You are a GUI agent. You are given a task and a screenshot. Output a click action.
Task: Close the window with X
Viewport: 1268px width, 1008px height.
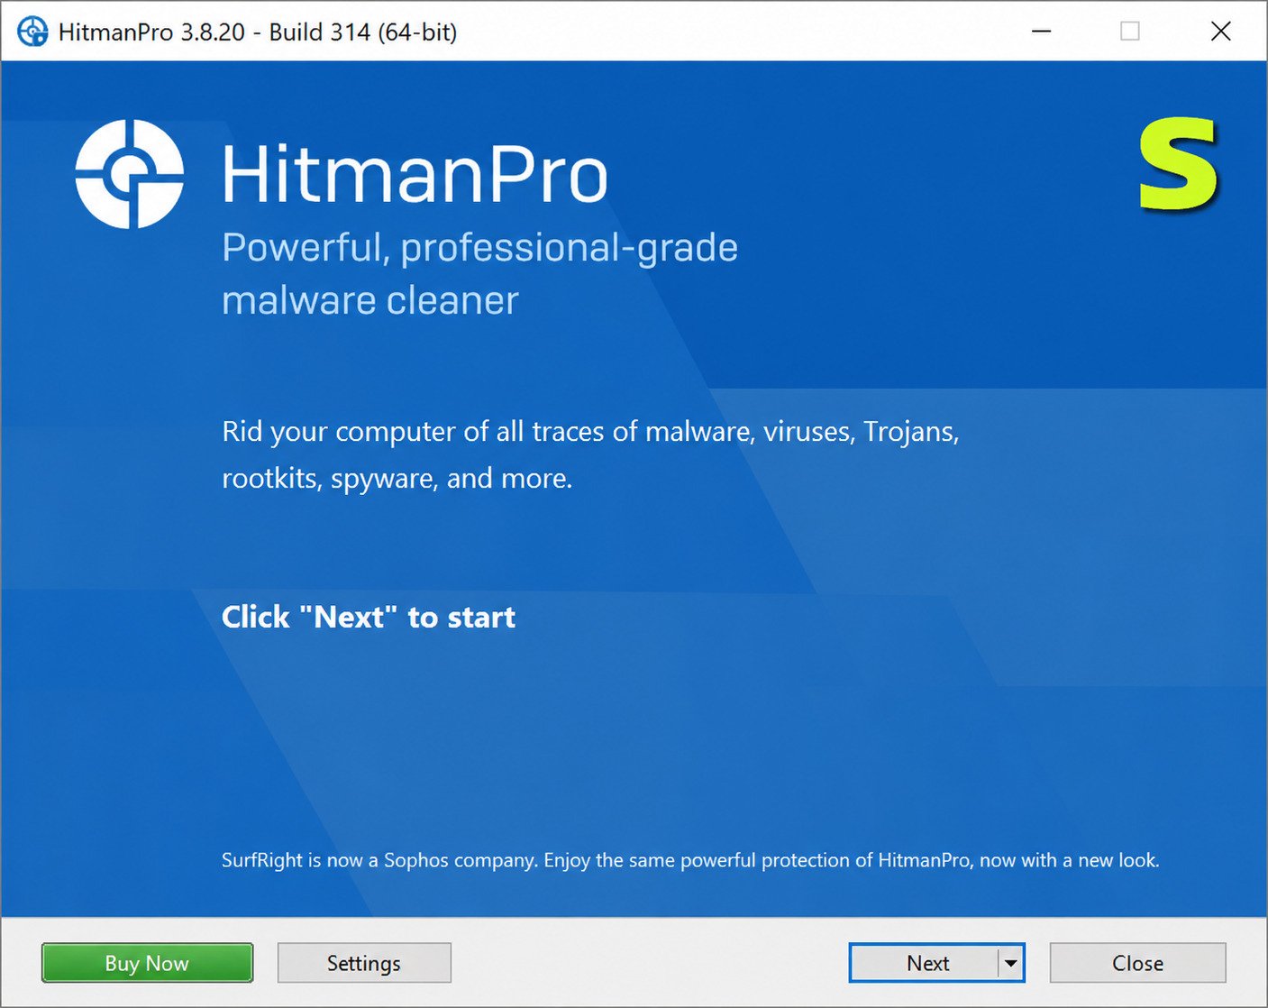click(x=1221, y=32)
